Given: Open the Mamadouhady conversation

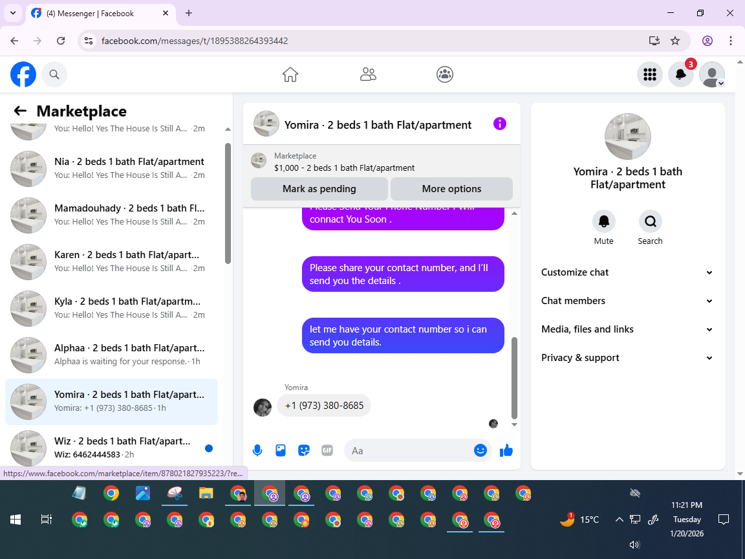Looking at the screenshot, I should tap(112, 215).
